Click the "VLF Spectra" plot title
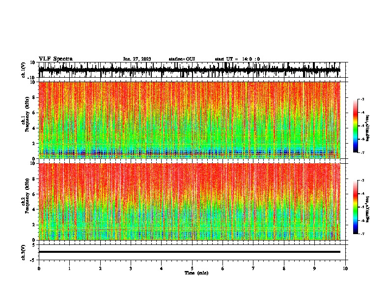The height and width of the screenshot is (301, 389). (x=56, y=59)
